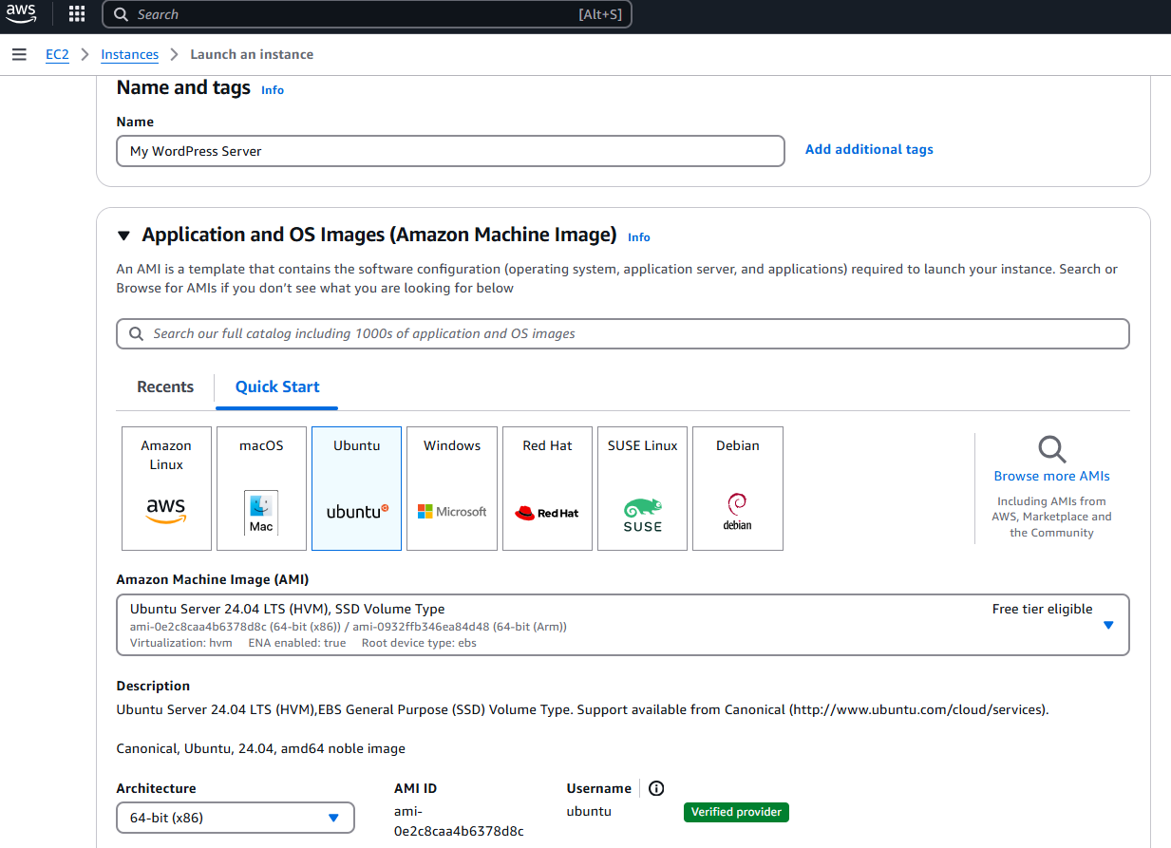Open the Architecture 64-bit (x86) dropdown
The height and width of the screenshot is (848, 1171).
(236, 818)
